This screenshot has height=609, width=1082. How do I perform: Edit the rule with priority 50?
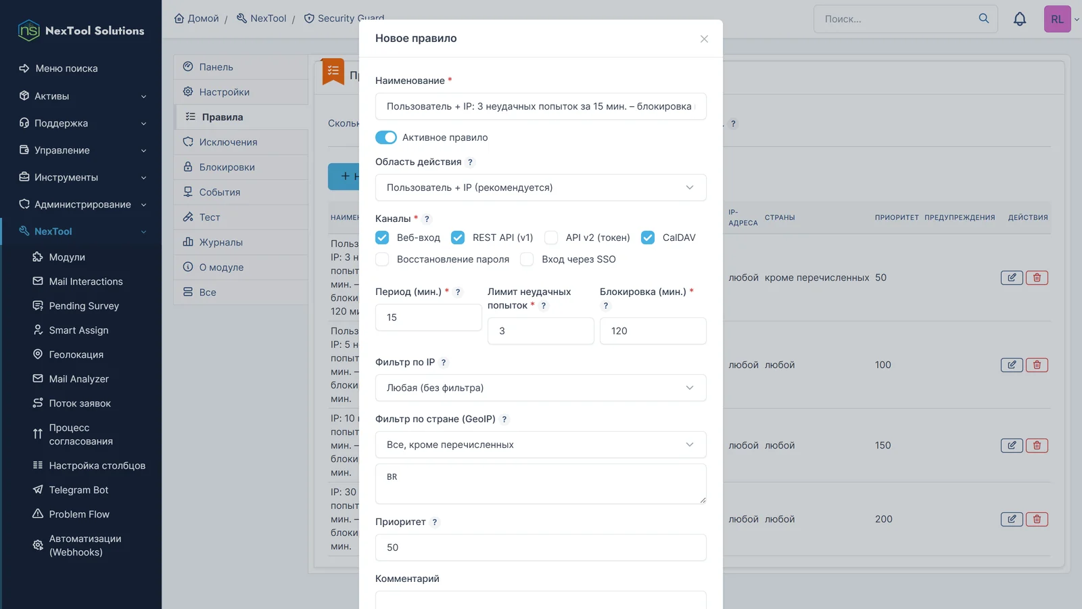pyautogui.click(x=1012, y=277)
